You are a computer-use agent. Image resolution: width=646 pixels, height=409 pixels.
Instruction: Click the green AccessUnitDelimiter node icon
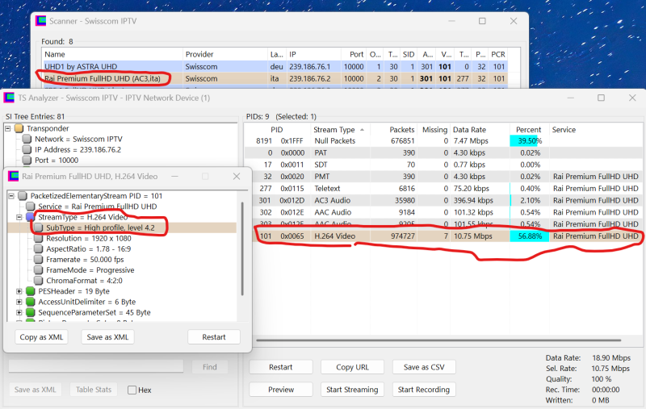(31, 301)
